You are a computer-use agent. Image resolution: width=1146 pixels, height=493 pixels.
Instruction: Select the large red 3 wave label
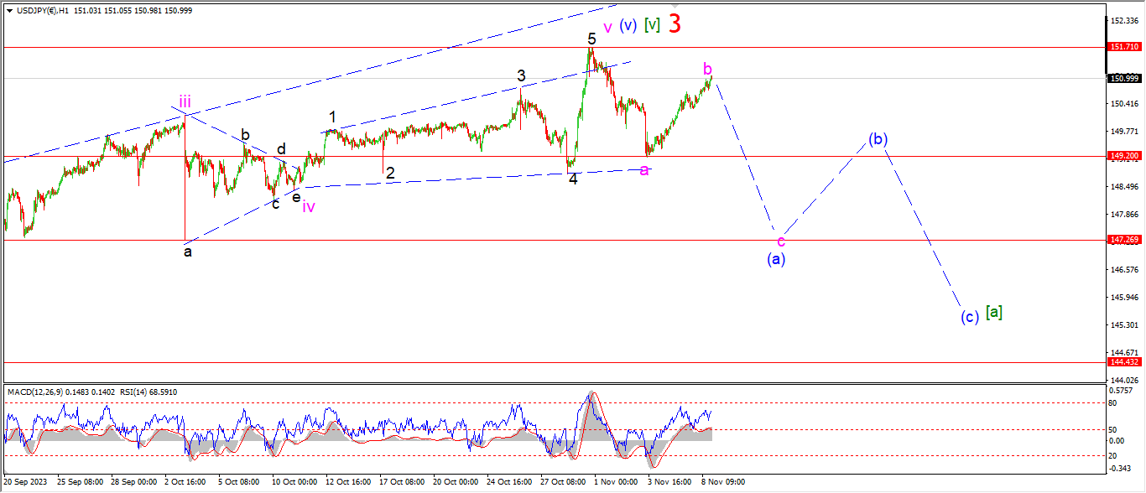[x=675, y=23]
